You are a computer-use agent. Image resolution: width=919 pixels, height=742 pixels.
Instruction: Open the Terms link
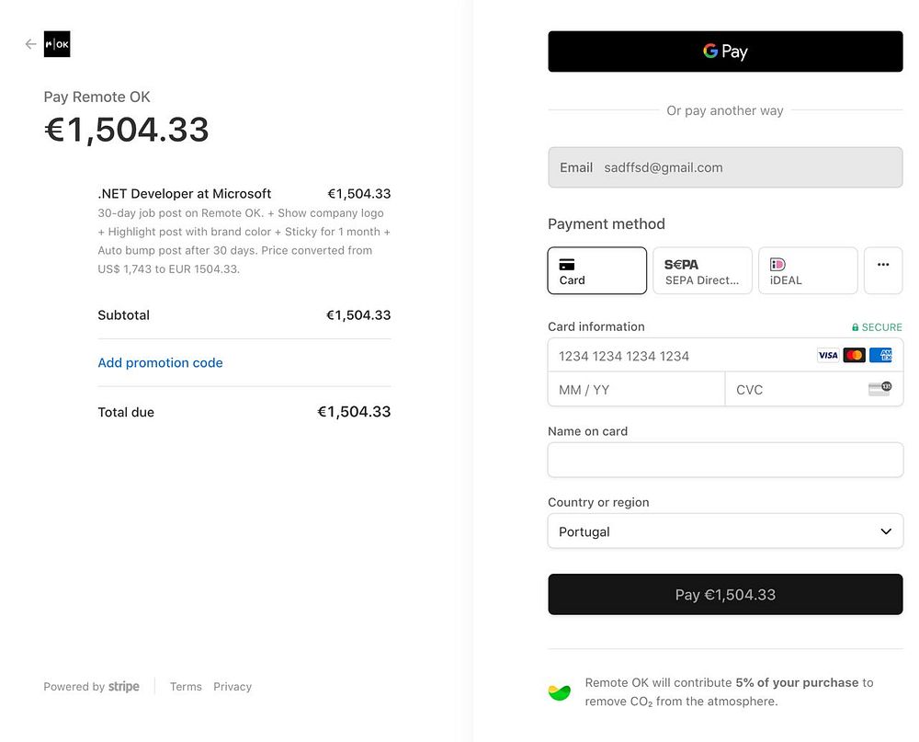pyautogui.click(x=186, y=687)
